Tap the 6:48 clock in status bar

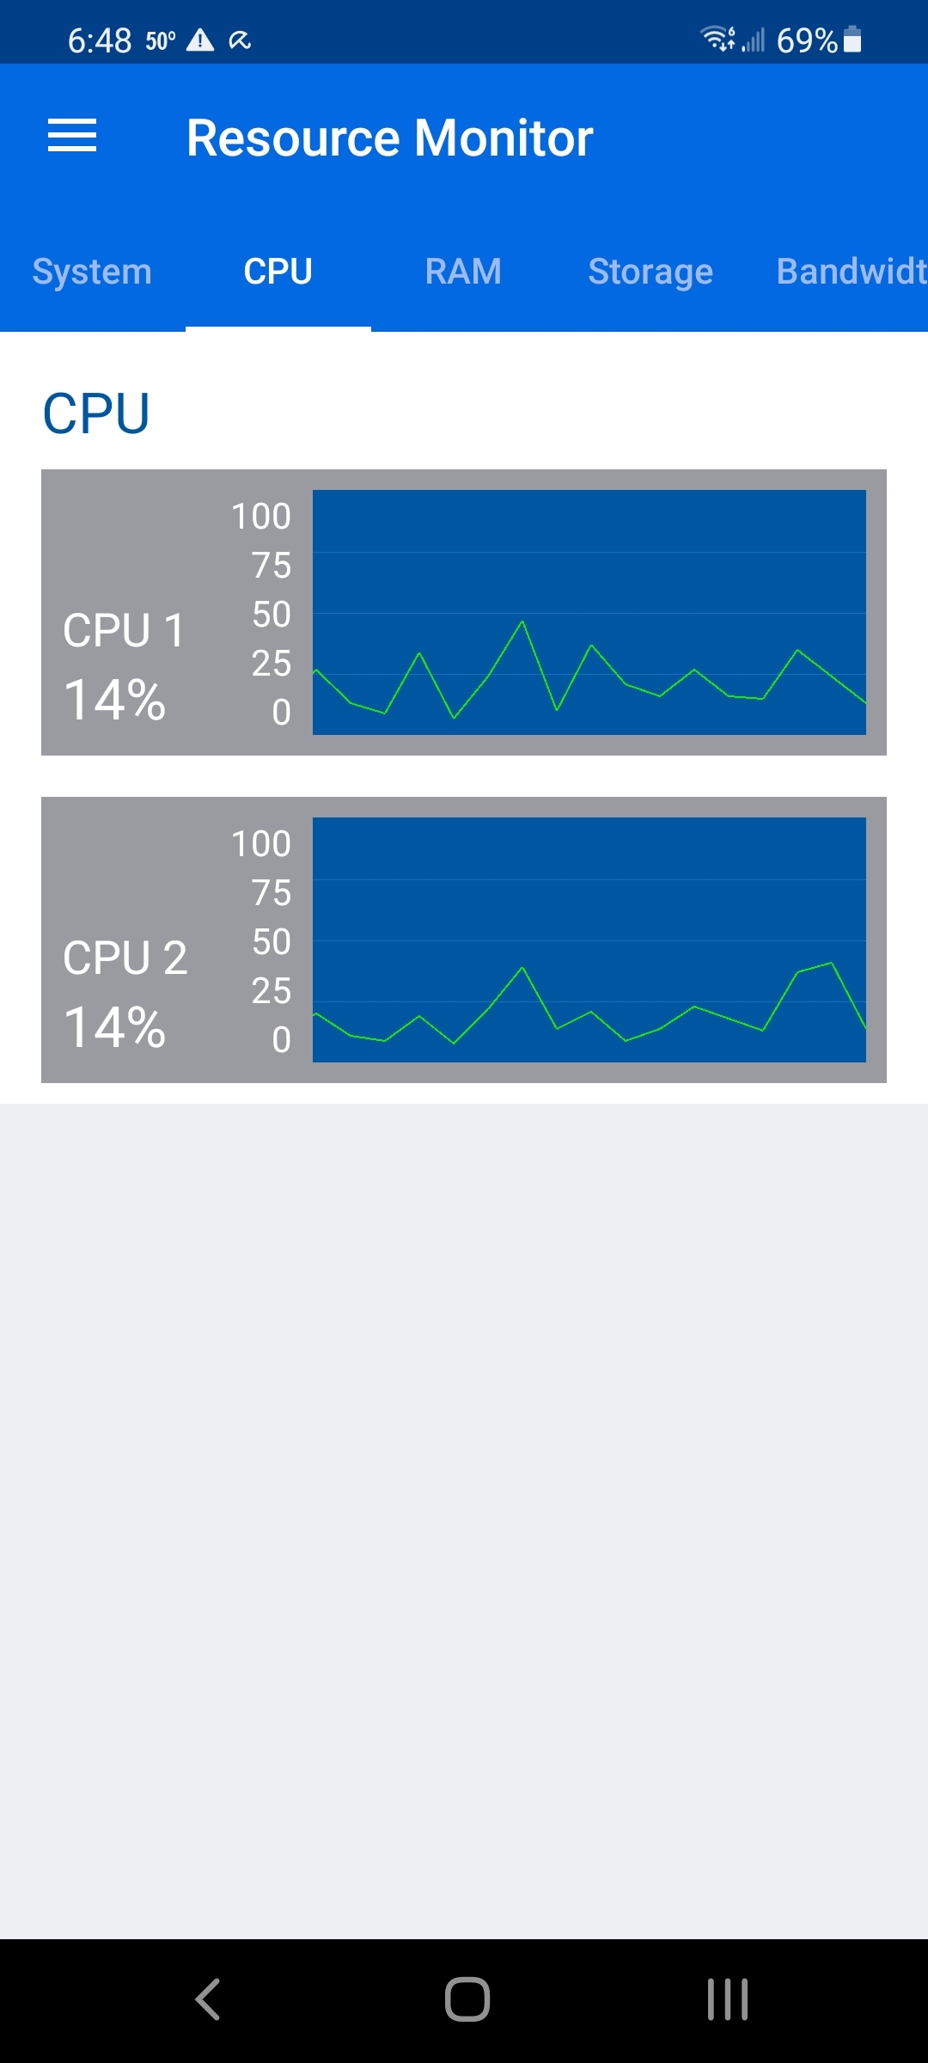pyautogui.click(x=100, y=40)
